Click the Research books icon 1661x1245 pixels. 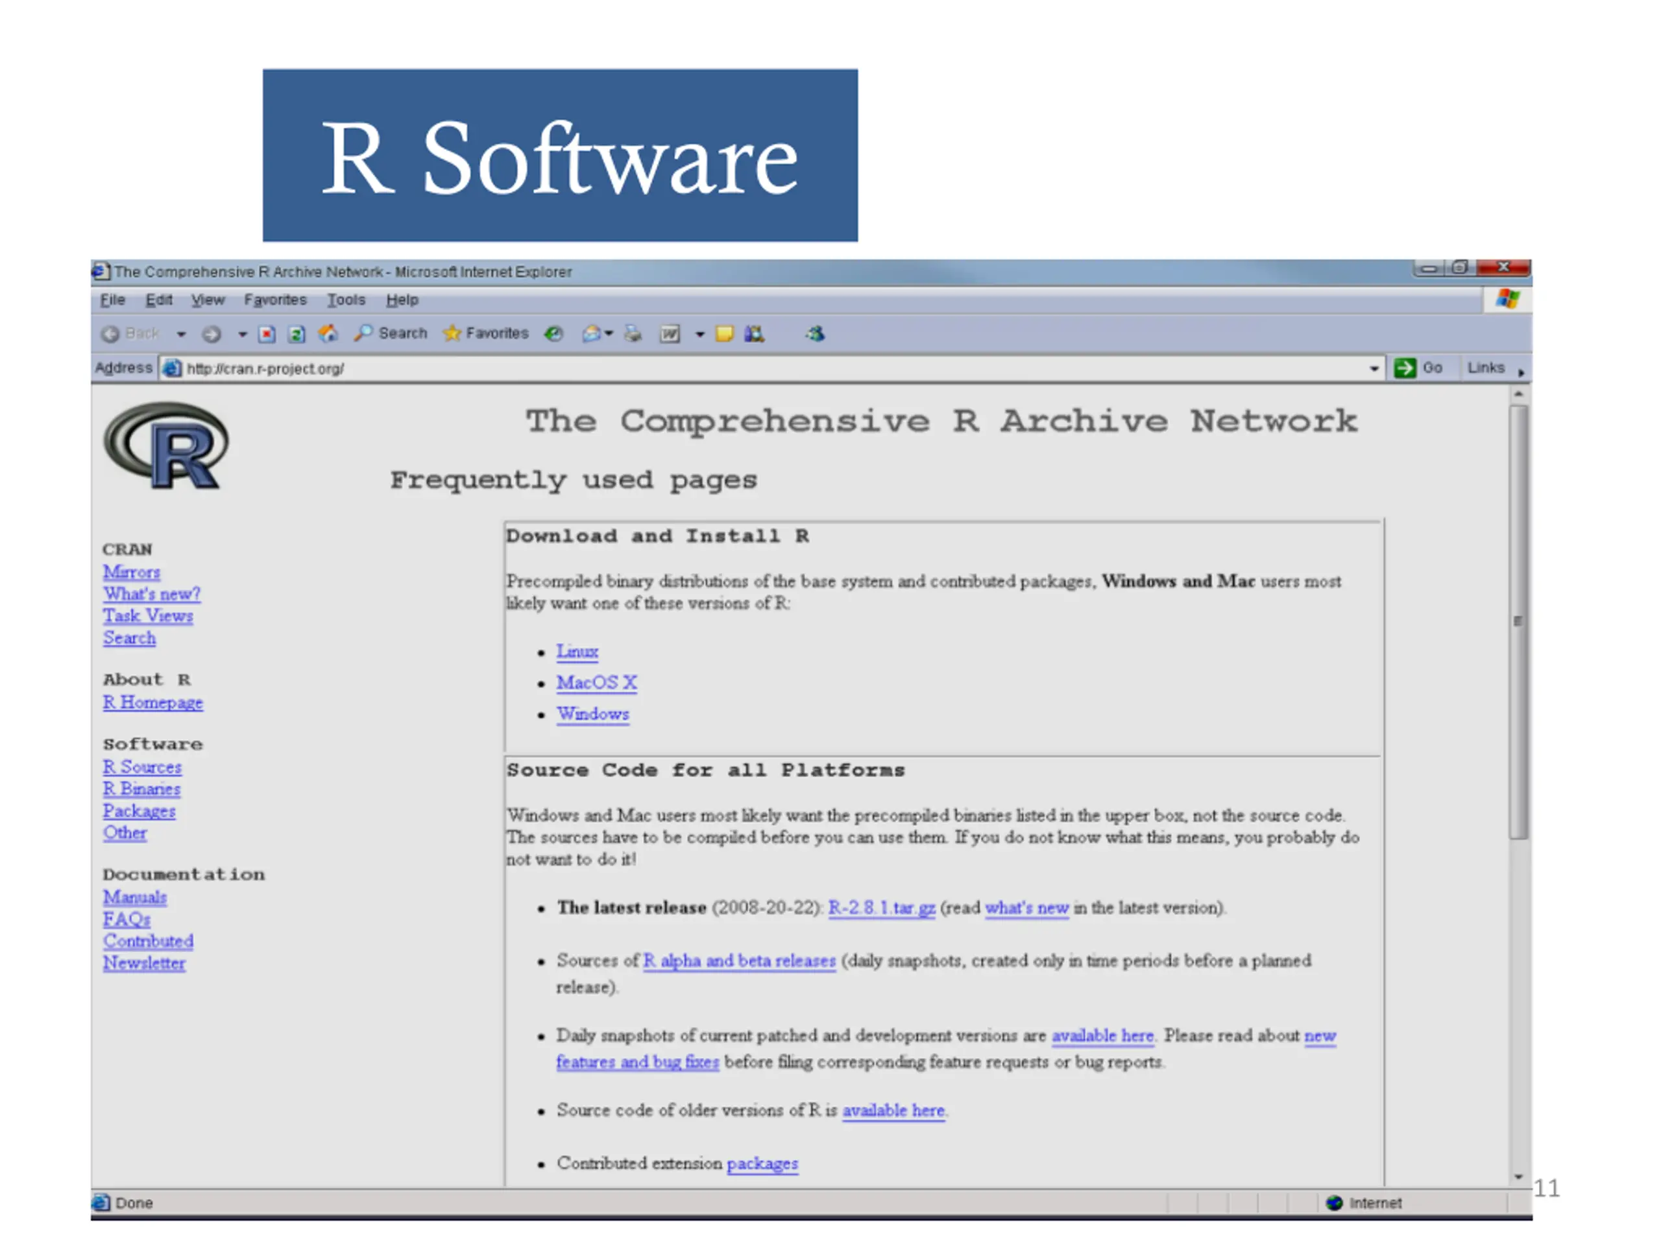(754, 334)
